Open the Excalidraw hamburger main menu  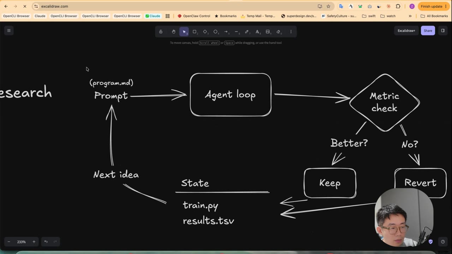point(9,31)
